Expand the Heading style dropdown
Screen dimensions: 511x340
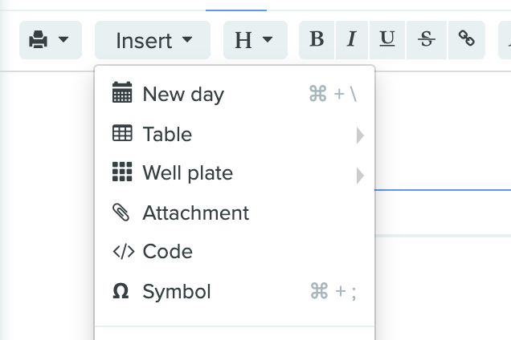[x=255, y=40]
